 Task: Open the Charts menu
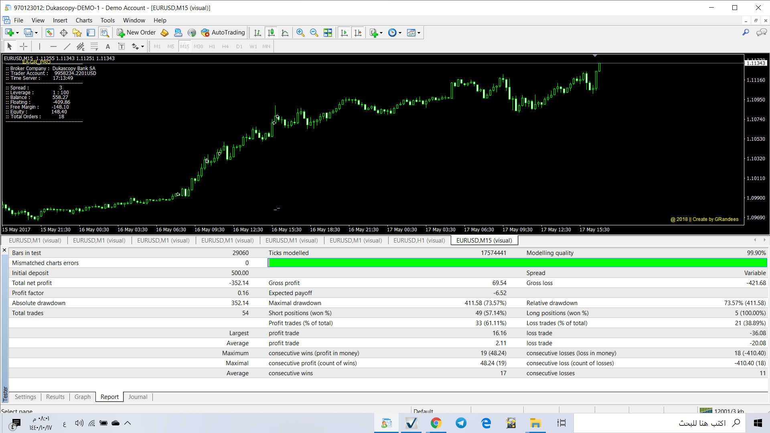pyautogui.click(x=84, y=20)
